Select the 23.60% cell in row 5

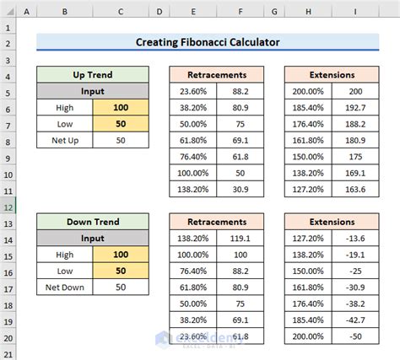(193, 91)
